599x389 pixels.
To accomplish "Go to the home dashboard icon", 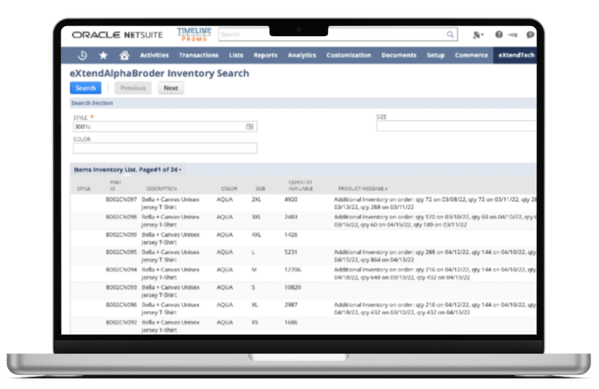I will [x=124, y=55].
